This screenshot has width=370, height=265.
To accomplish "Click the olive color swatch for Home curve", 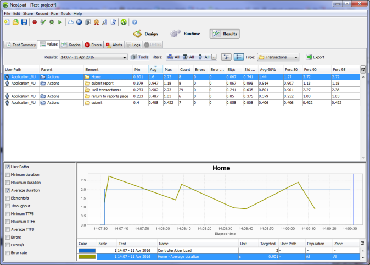I will coord(86,256).
